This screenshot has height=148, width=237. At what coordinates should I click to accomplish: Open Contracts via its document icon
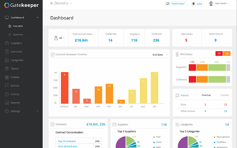7,52
